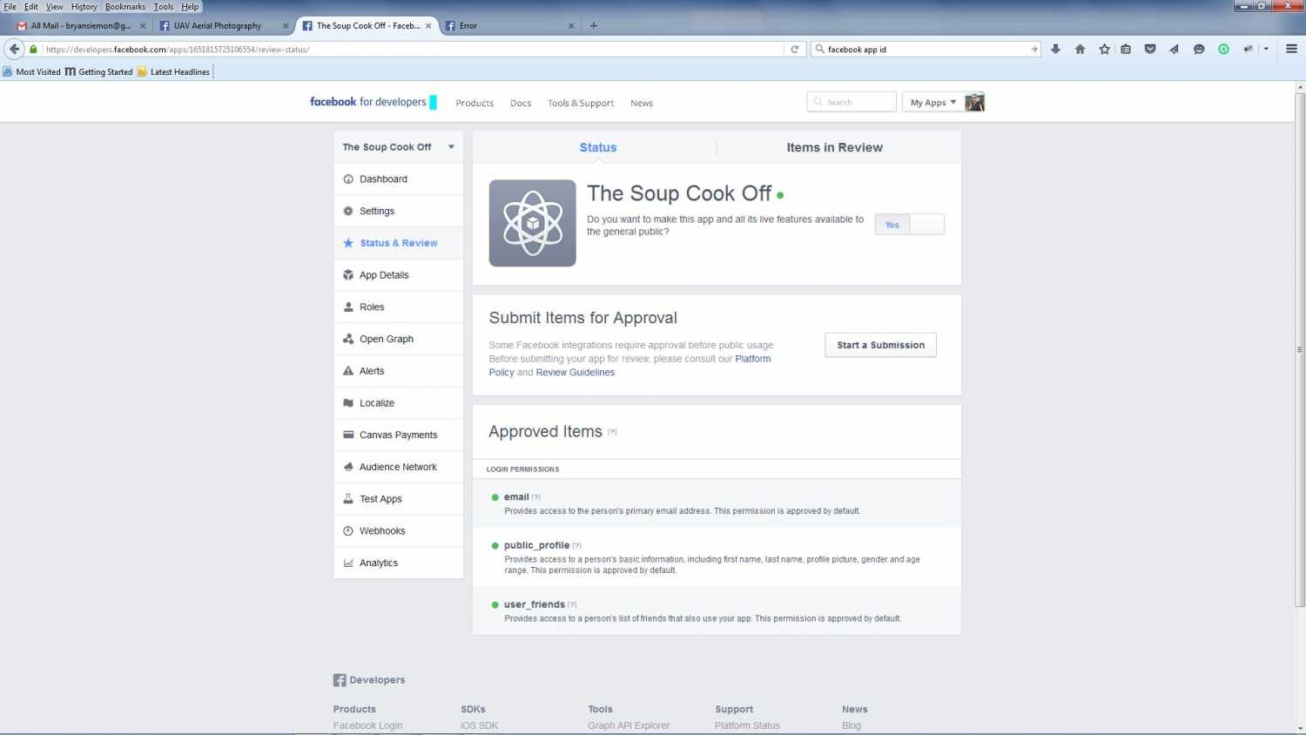
Task: Click the app atom logo thumbnail
Action: click(532, 223)
